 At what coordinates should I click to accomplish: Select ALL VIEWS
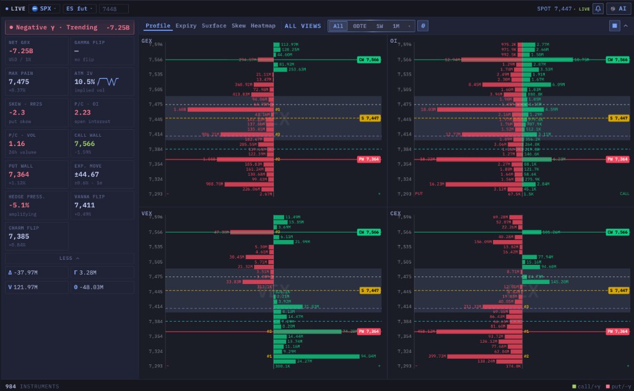[302, 26]
